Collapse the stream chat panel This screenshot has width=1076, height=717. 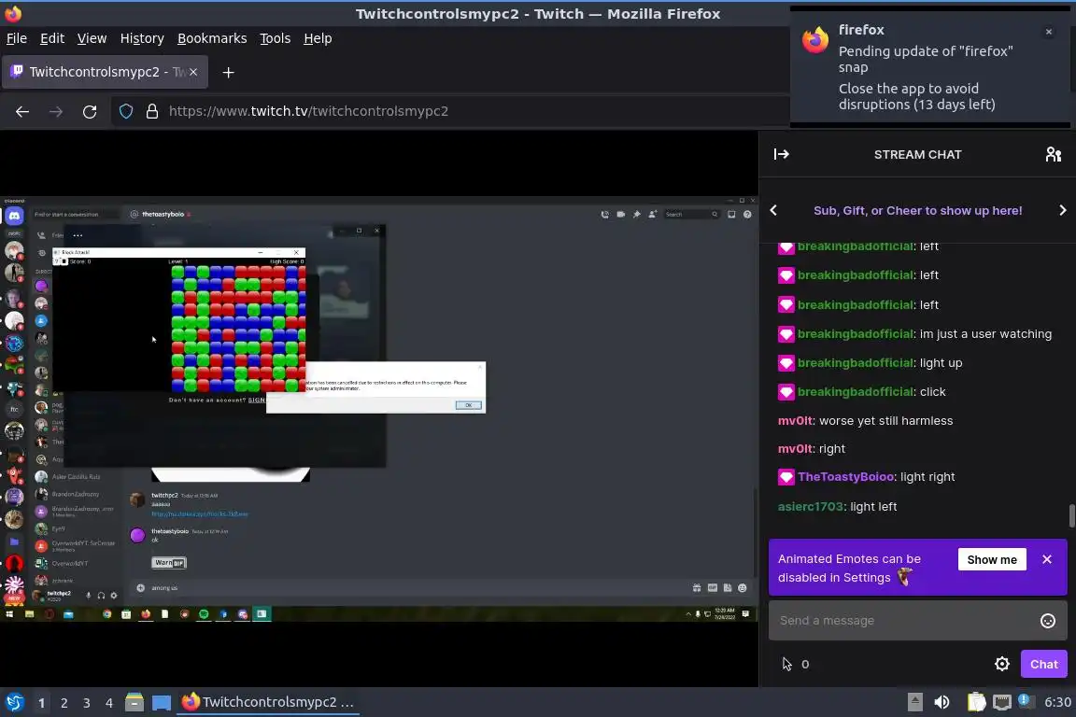coord(781,154)
